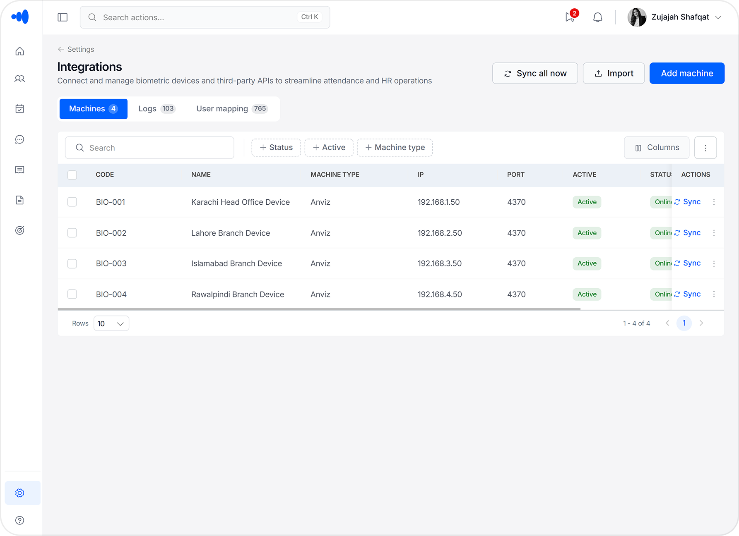Click IP address 192.168.2.50
The image size is (739, 536).
440,233
